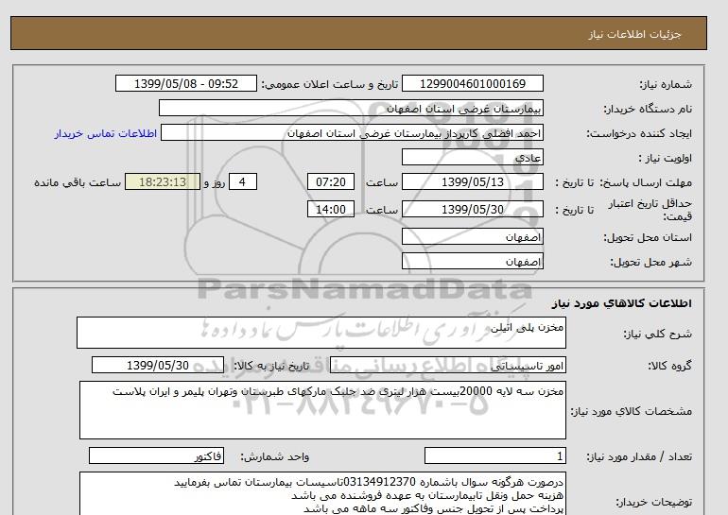Click the unit of measure field فاکتور
This screenshot has height=515, width=728.
click(x=156, y=456)
